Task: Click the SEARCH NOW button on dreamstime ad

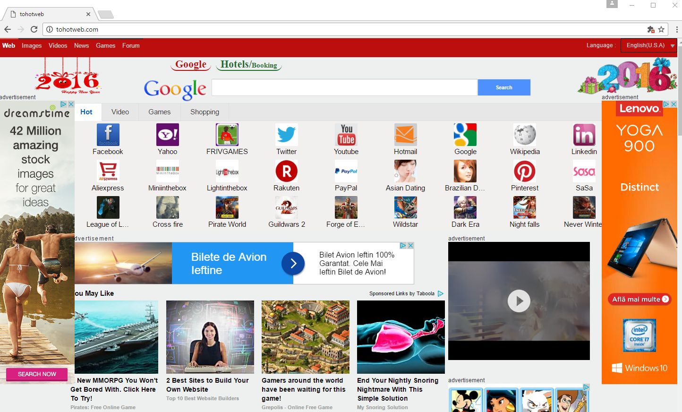Action: pos(37,374)
